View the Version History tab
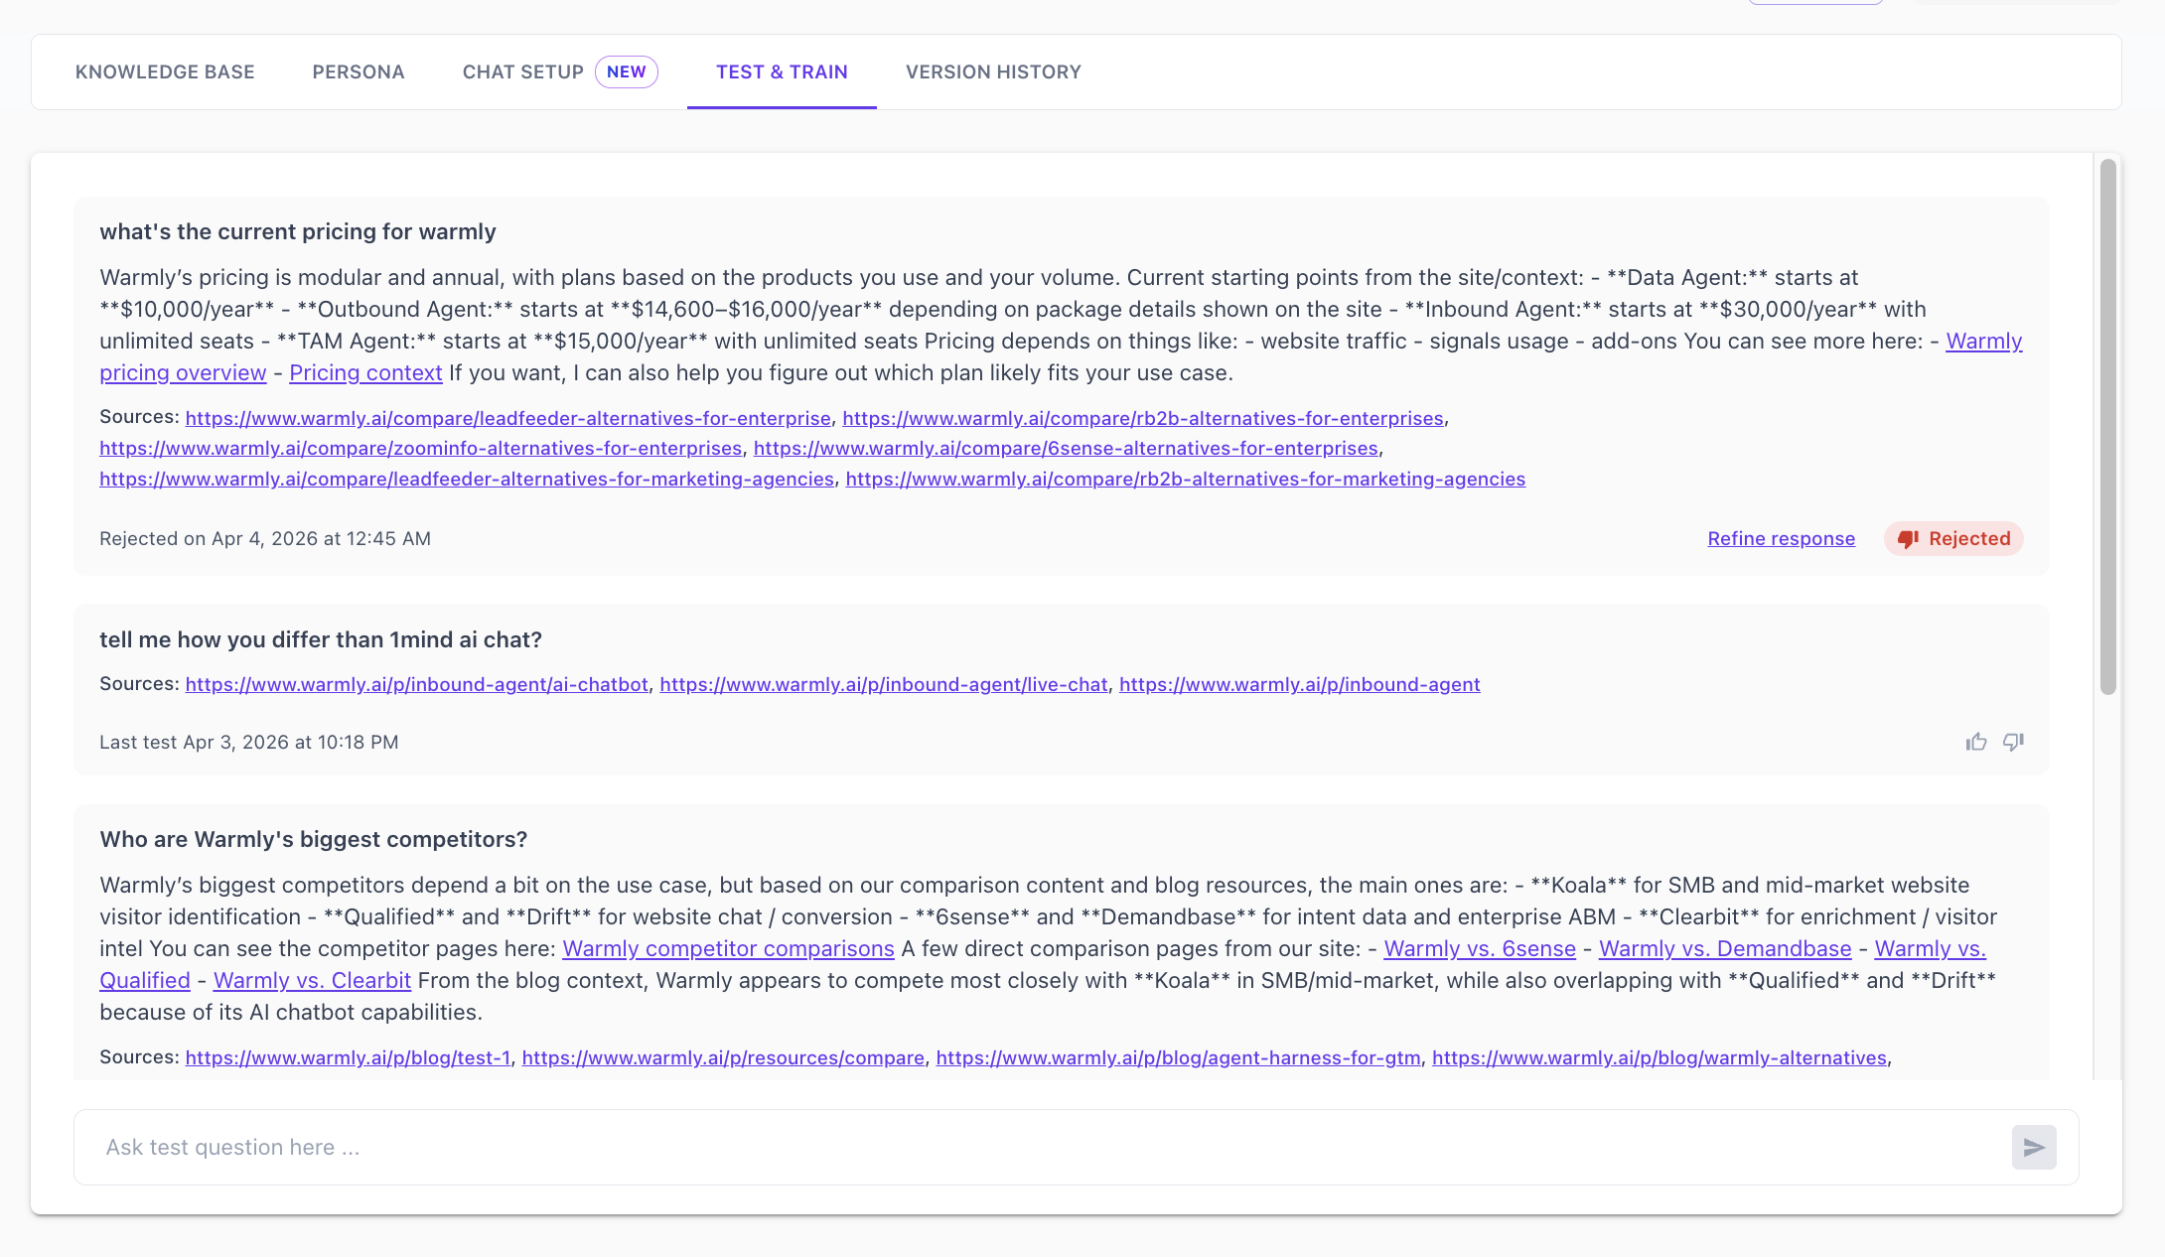Screen dimensions: 2165x1257 [x=992, y=71]
